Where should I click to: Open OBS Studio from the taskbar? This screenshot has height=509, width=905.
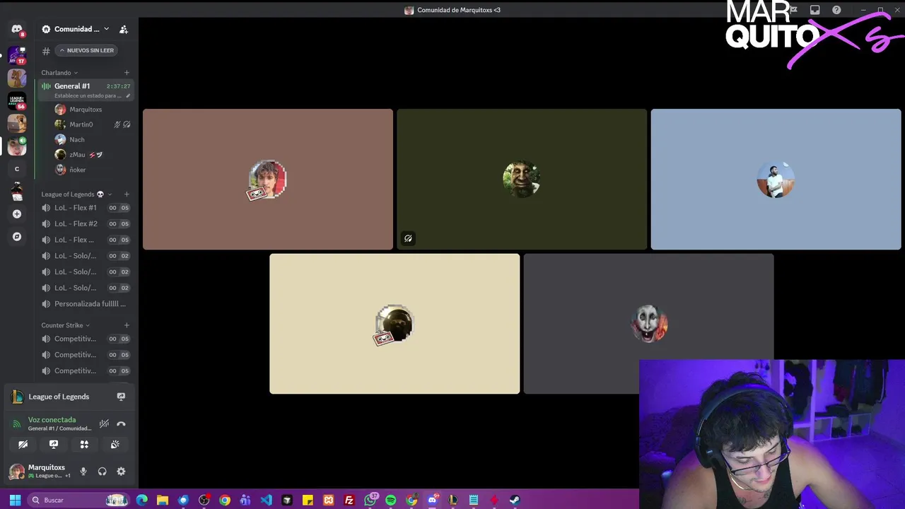coord(204,500)
